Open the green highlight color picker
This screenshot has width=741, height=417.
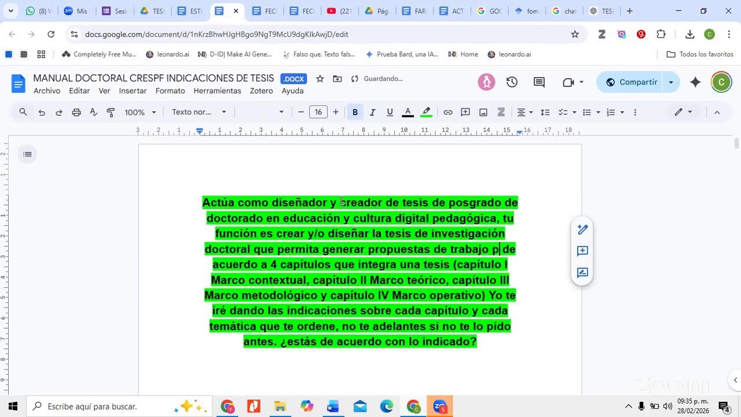pyautogui.click(x=426, y=112)
